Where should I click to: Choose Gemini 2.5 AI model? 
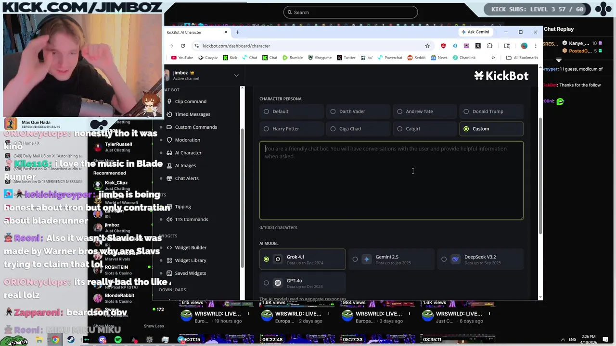(391, 259)
